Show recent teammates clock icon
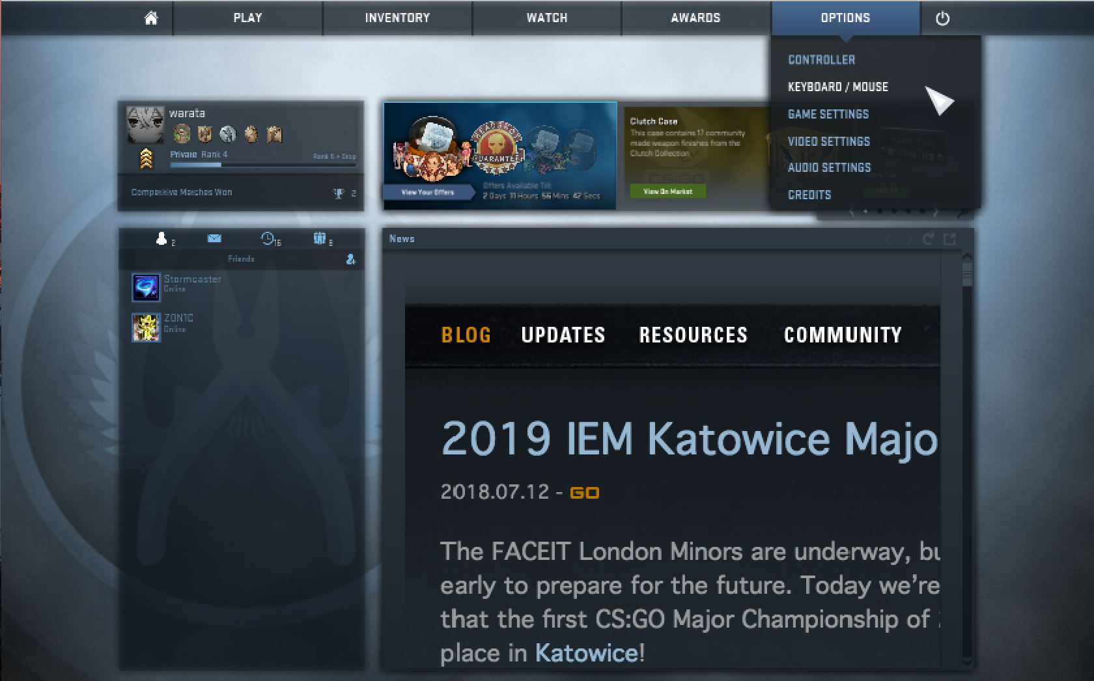The image size is (1094, 681). click(268, 238)
